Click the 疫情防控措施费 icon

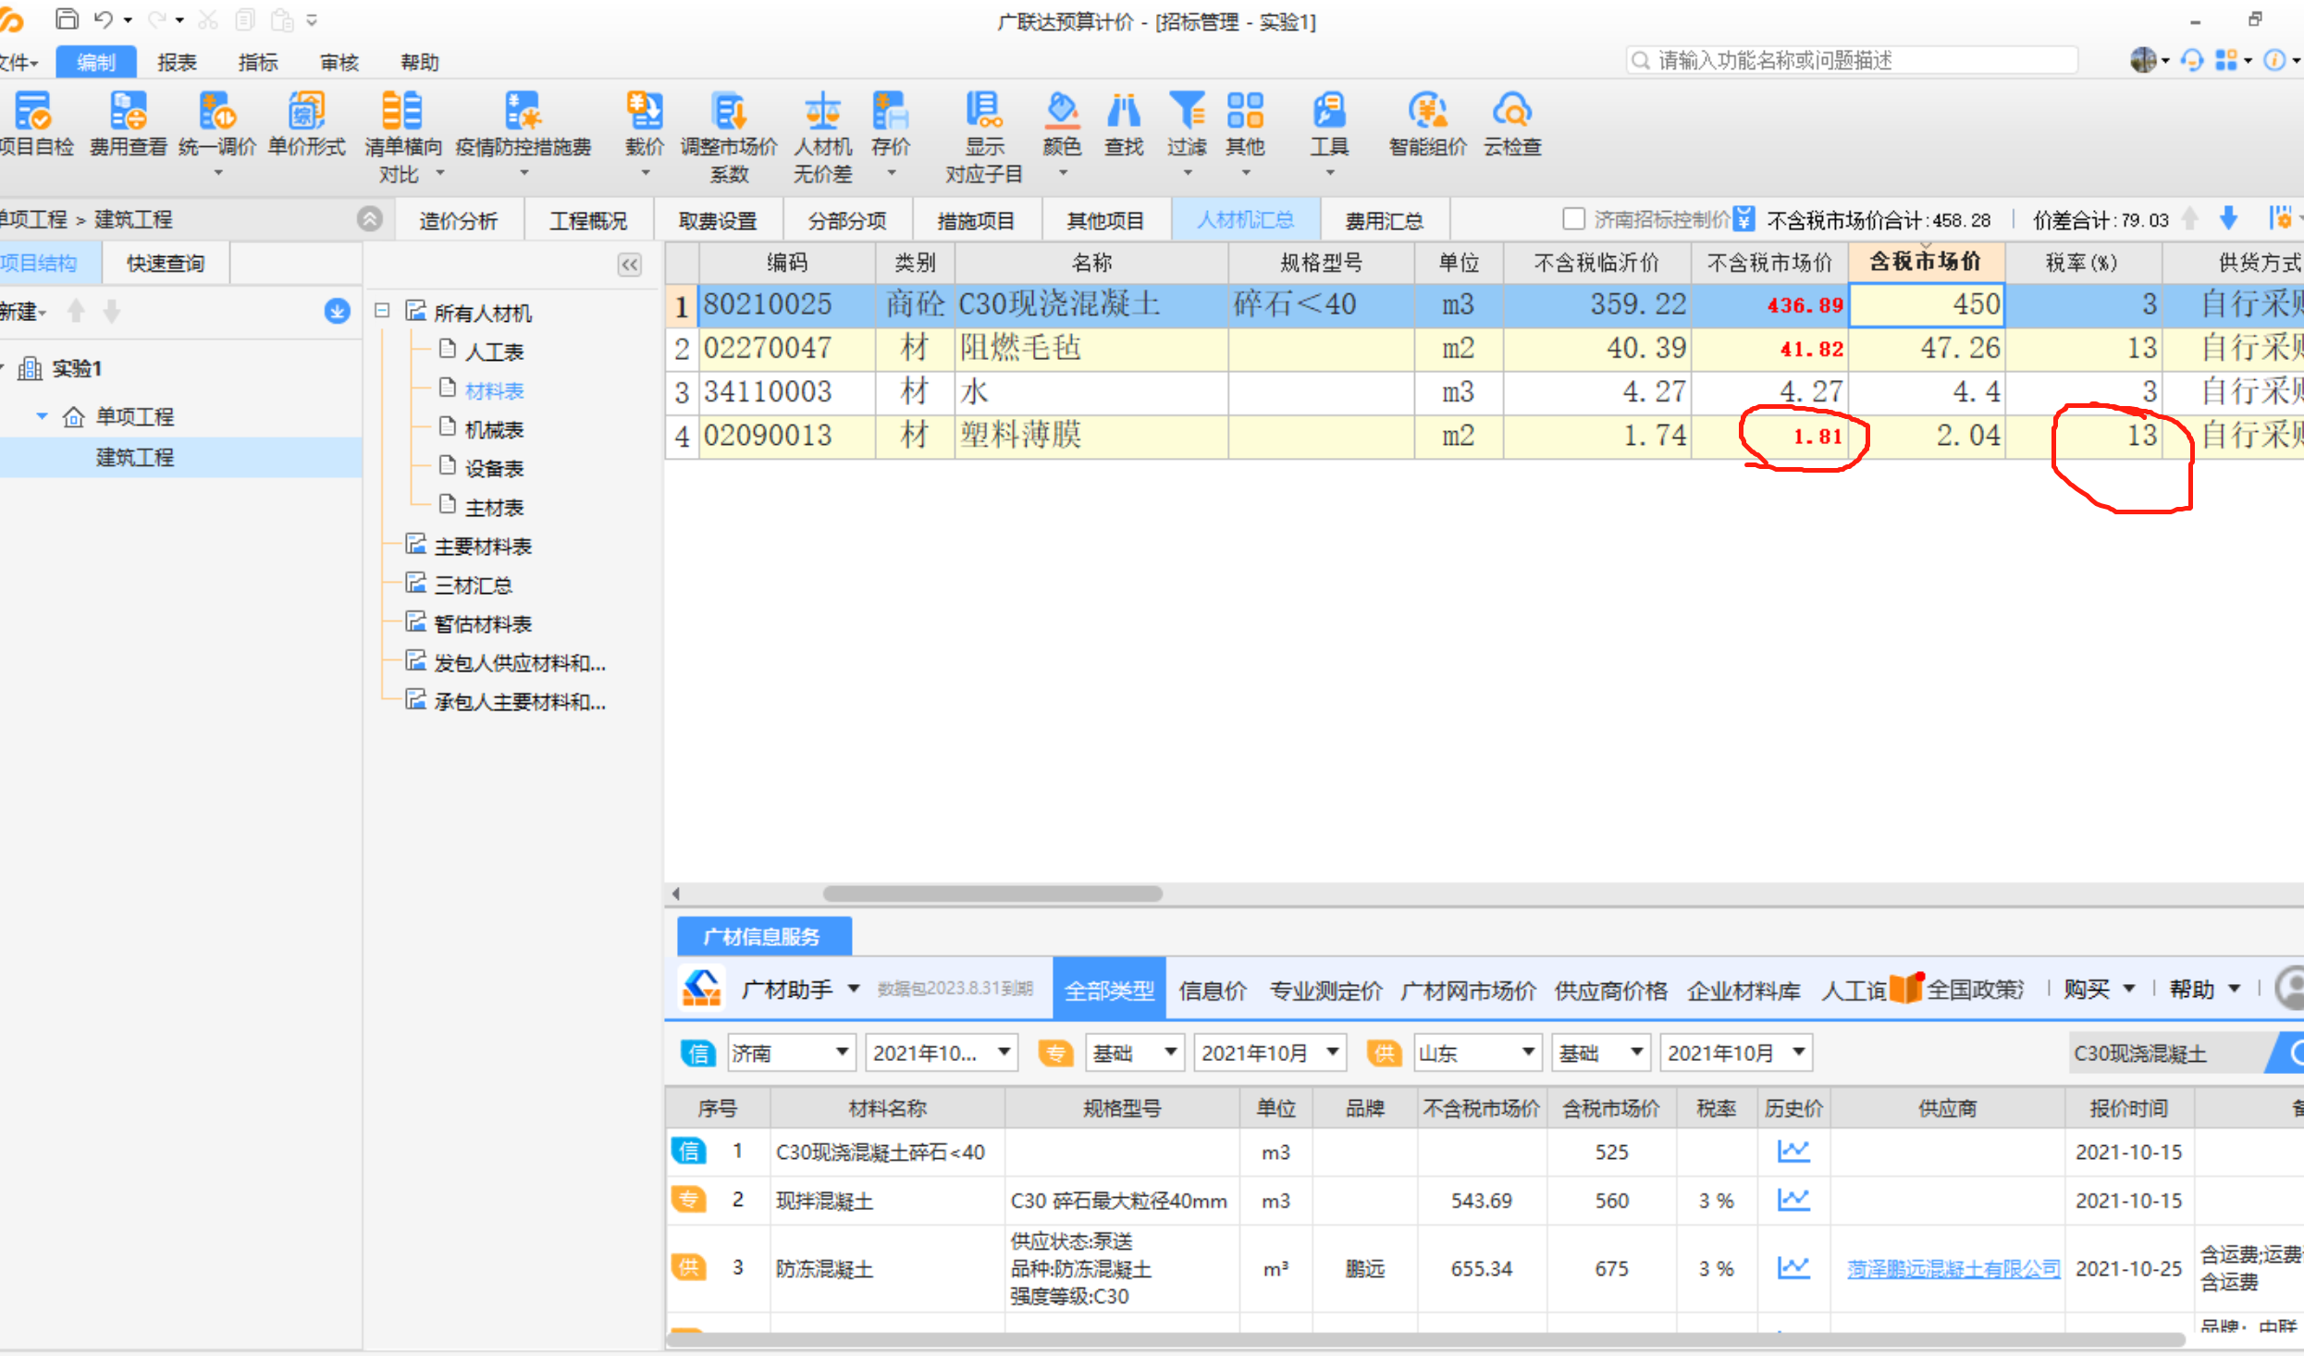point(523,112)
